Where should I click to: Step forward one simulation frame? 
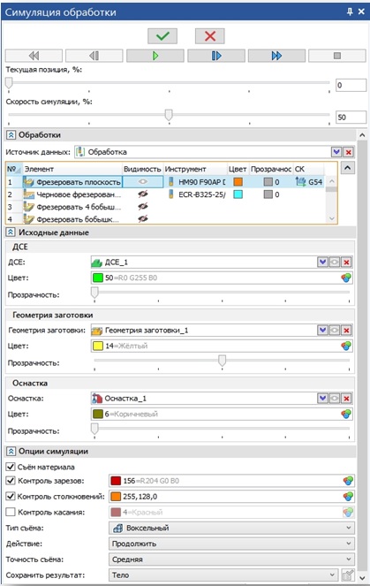[216, 56]
